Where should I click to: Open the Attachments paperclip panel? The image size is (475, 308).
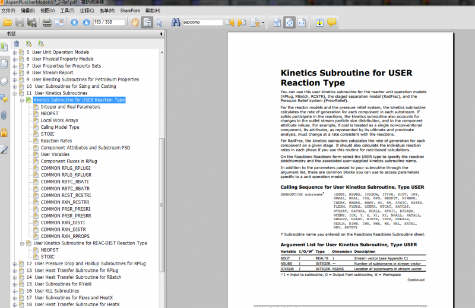4,115
